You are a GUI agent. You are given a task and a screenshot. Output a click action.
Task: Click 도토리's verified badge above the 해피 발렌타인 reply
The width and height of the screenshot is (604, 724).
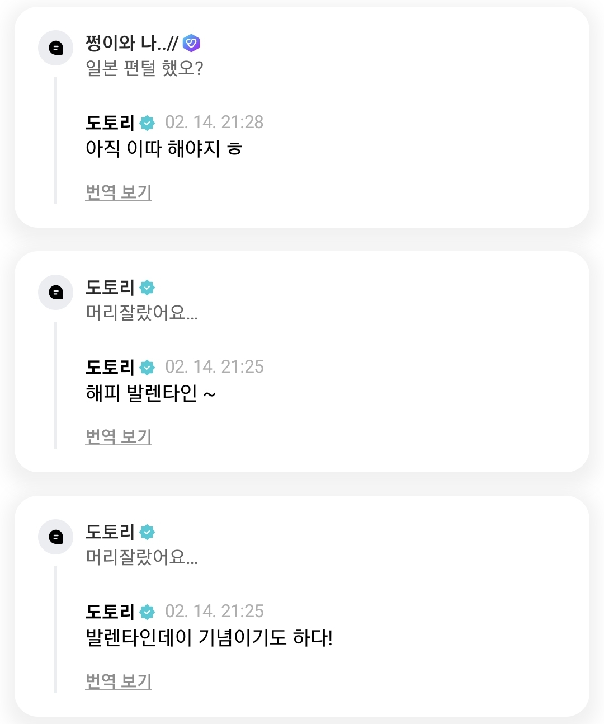147,367
